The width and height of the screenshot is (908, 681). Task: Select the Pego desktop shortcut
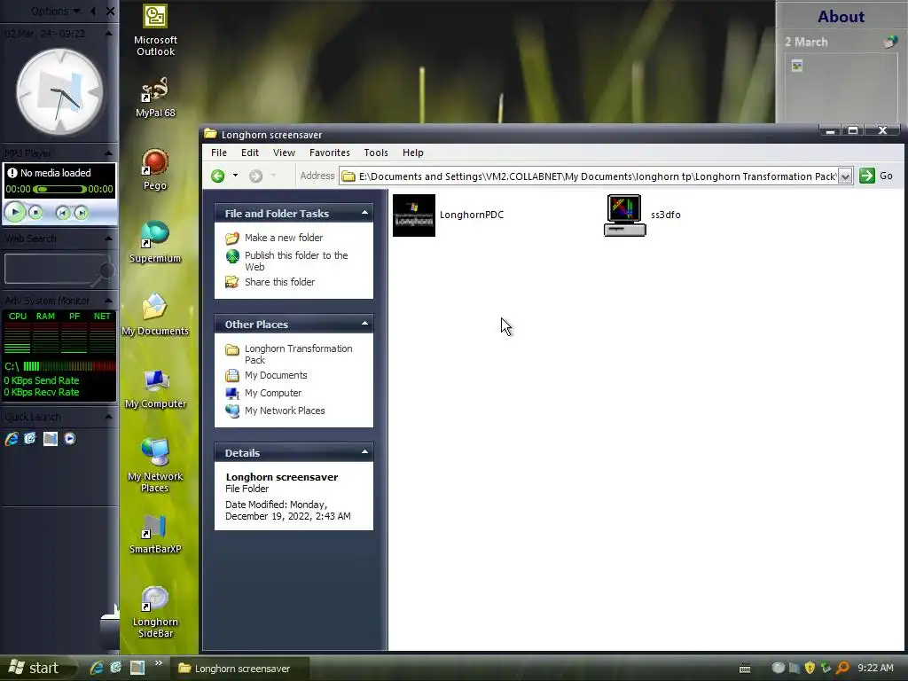point(155,169)
